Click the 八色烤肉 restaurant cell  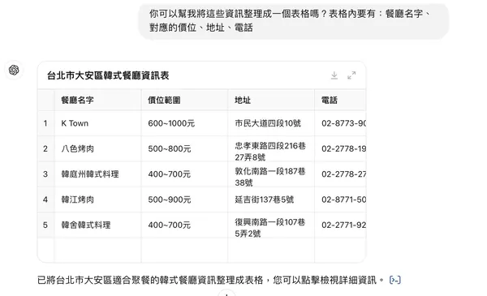coord(98,148)
